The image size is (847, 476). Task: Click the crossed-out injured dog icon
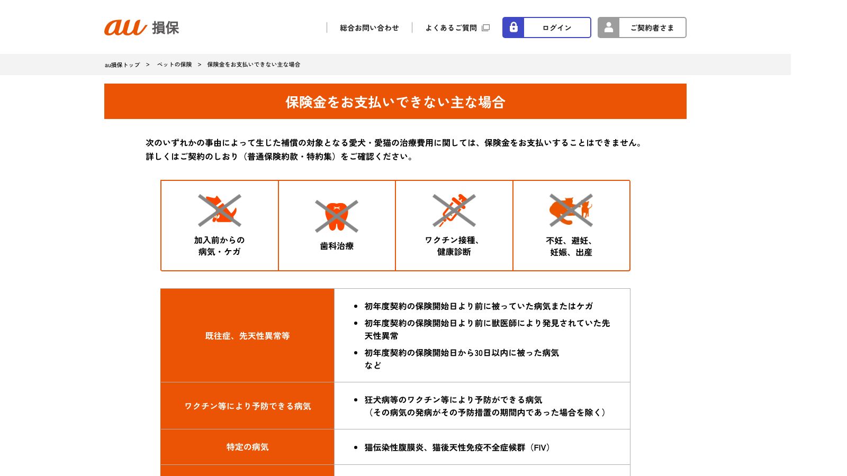(220, 210)
